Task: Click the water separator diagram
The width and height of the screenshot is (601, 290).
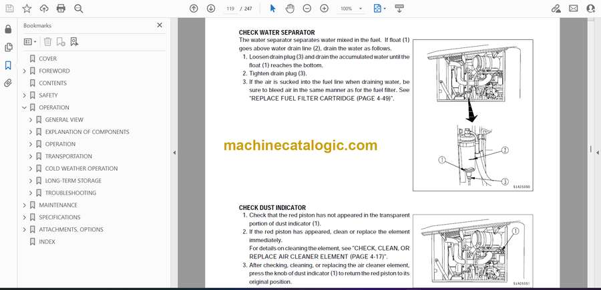Action: (473, 115)
